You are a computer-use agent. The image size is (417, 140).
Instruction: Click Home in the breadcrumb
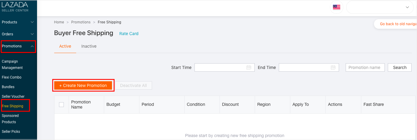[x=59, y=22]
